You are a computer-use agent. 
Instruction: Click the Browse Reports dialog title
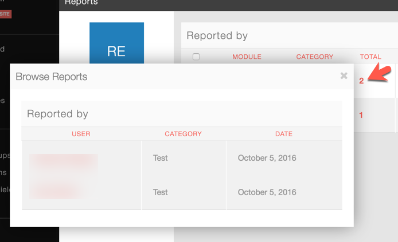(51, 77)
